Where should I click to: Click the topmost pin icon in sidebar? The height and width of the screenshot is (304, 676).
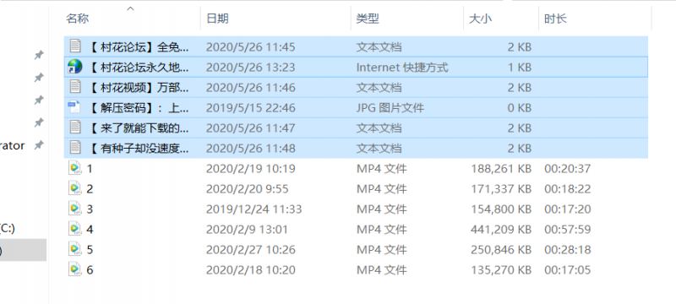39,55
